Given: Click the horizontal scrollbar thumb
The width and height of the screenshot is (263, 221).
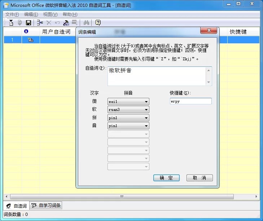Looking at the screenshot, I should coord(122,196).
